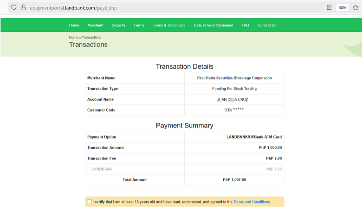Click the Transactions breadcrumb link
The width and height of the screenshot is (362, 210).
tap(91, 38)
